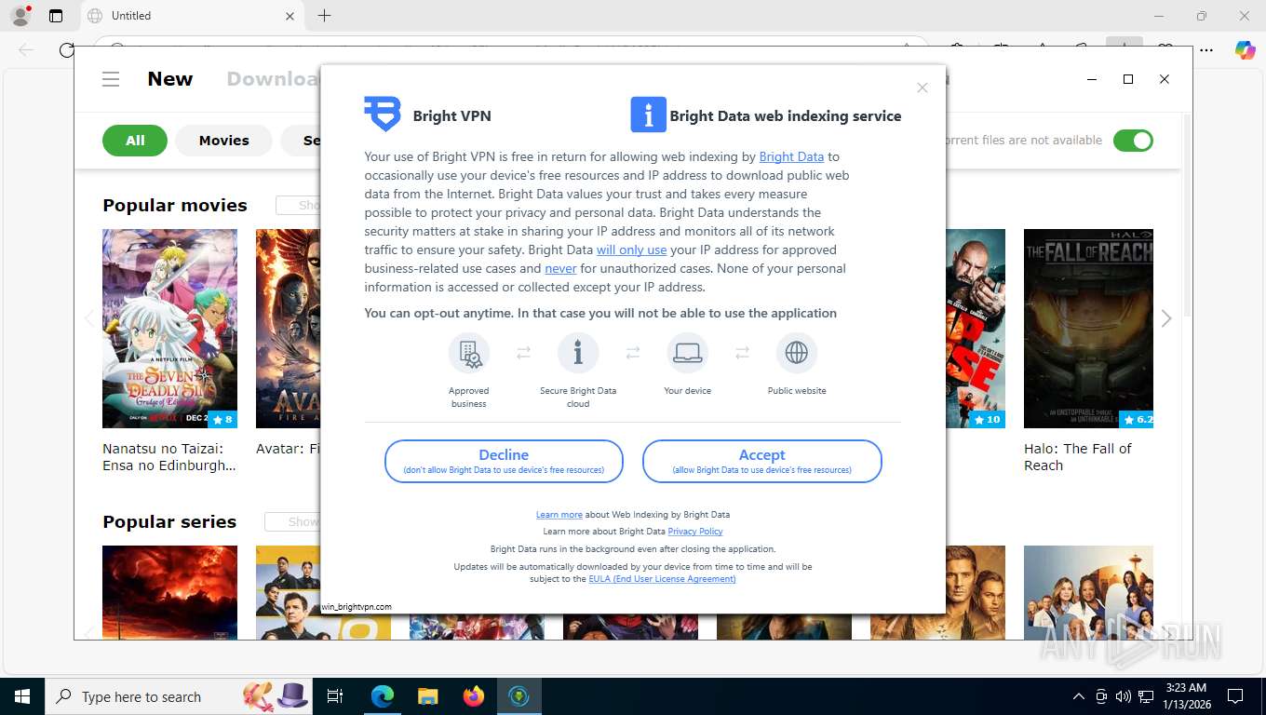Click the Bright VPN shield logo
1266x715 pixels.
[383, 115]
